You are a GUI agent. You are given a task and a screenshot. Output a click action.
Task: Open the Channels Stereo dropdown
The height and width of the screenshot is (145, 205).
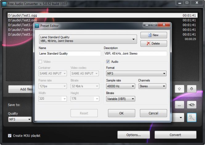[x=152, y=86]
